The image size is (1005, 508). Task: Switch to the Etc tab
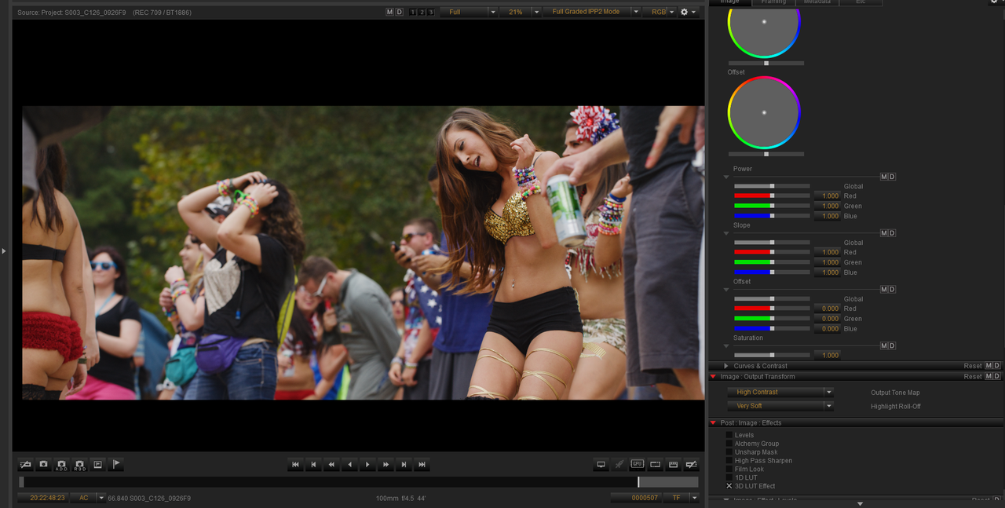tap(861, 2)
